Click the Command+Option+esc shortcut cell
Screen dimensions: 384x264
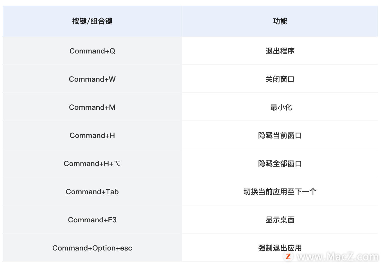tap(92, 248)
